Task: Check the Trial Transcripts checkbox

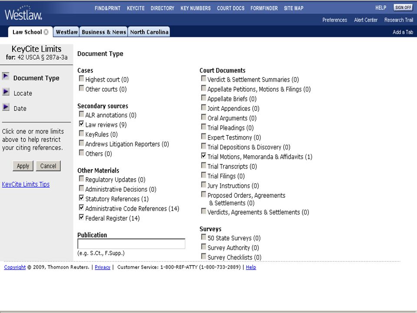Action: (203, 165)
